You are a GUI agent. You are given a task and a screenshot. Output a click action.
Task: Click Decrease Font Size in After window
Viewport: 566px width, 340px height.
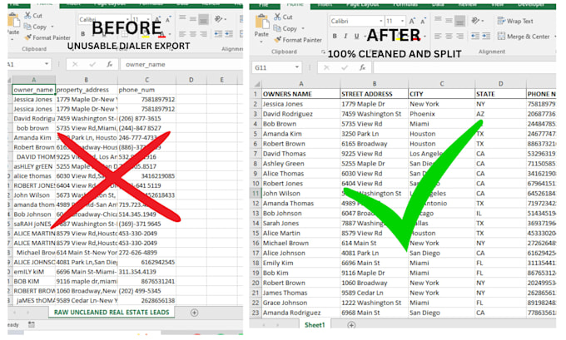(422, 22)
